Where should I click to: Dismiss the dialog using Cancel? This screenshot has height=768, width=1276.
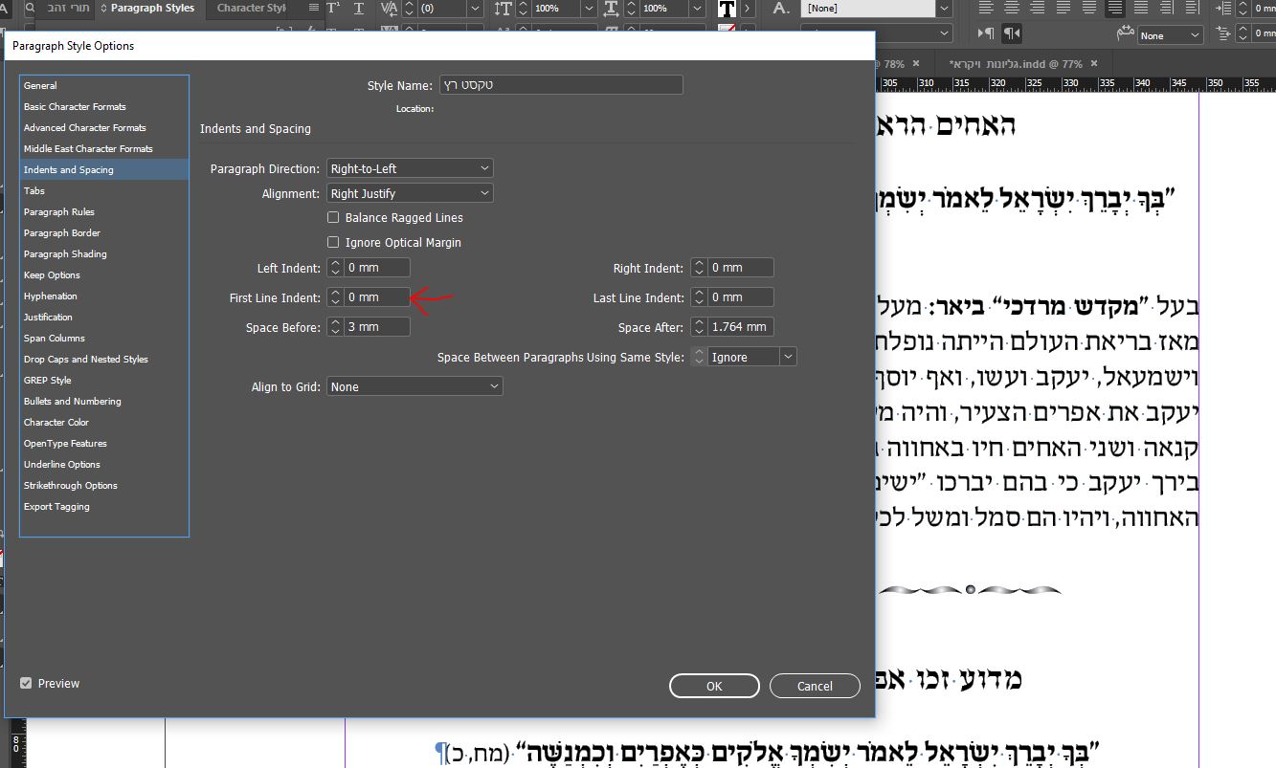(815, 686)
